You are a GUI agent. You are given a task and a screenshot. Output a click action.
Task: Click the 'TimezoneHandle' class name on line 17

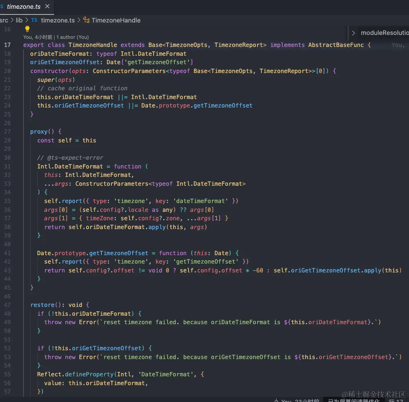pyautogui.click(x=93, y=45)
